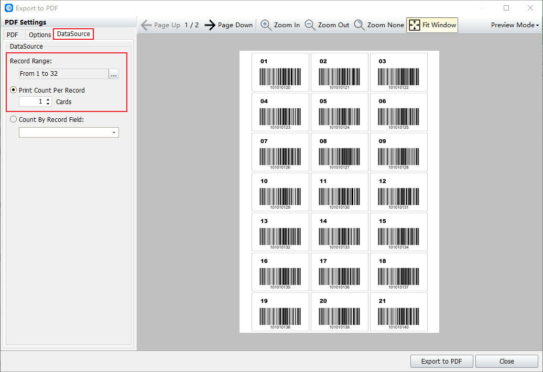Click the Zoom In label
This screenshot has height=372, width=543.
pos(287,25)
